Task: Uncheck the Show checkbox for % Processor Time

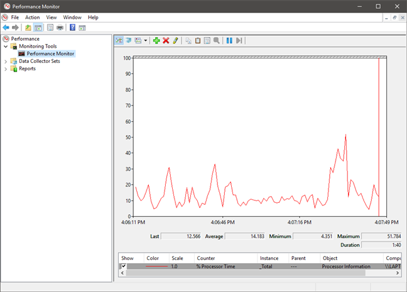Action: tap(123, 266)
